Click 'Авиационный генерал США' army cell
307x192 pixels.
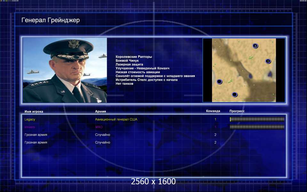tap(116, 119)
